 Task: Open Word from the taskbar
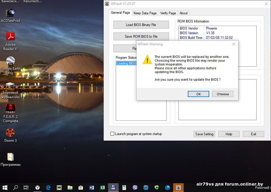[x=91, y=187]
